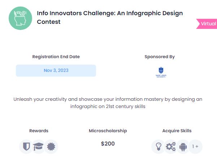
Task: Click the Sponsored By heading
Action: pos(160,57)
